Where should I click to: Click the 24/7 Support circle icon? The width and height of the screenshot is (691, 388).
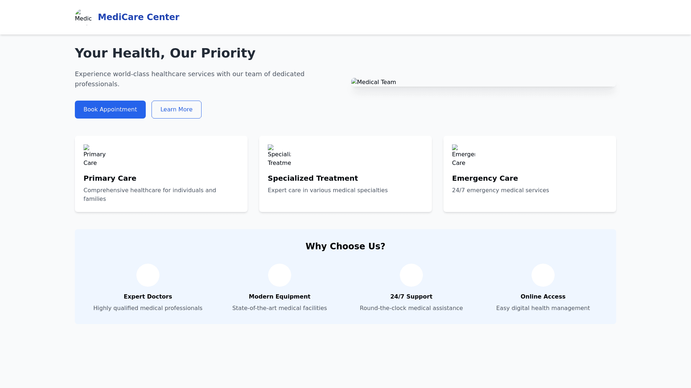pyautogui.click(x=411, y=275)
